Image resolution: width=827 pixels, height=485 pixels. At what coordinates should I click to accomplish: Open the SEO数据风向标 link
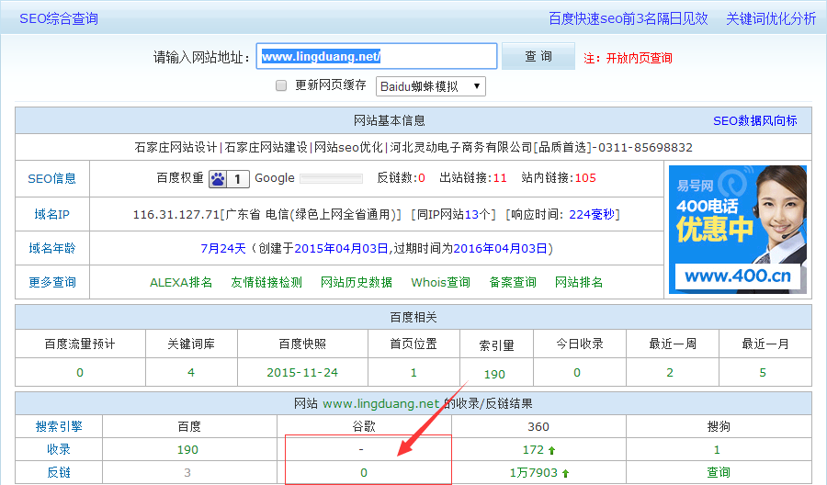(754, 120)
